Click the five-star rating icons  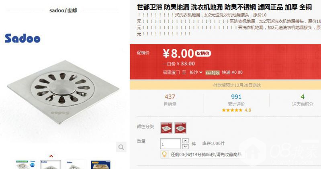coord(232,110)
